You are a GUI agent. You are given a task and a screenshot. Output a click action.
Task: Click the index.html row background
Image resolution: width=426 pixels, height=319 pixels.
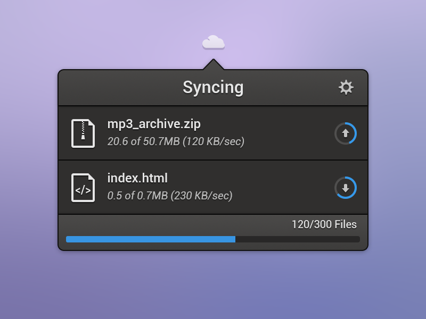coord(282,188)
